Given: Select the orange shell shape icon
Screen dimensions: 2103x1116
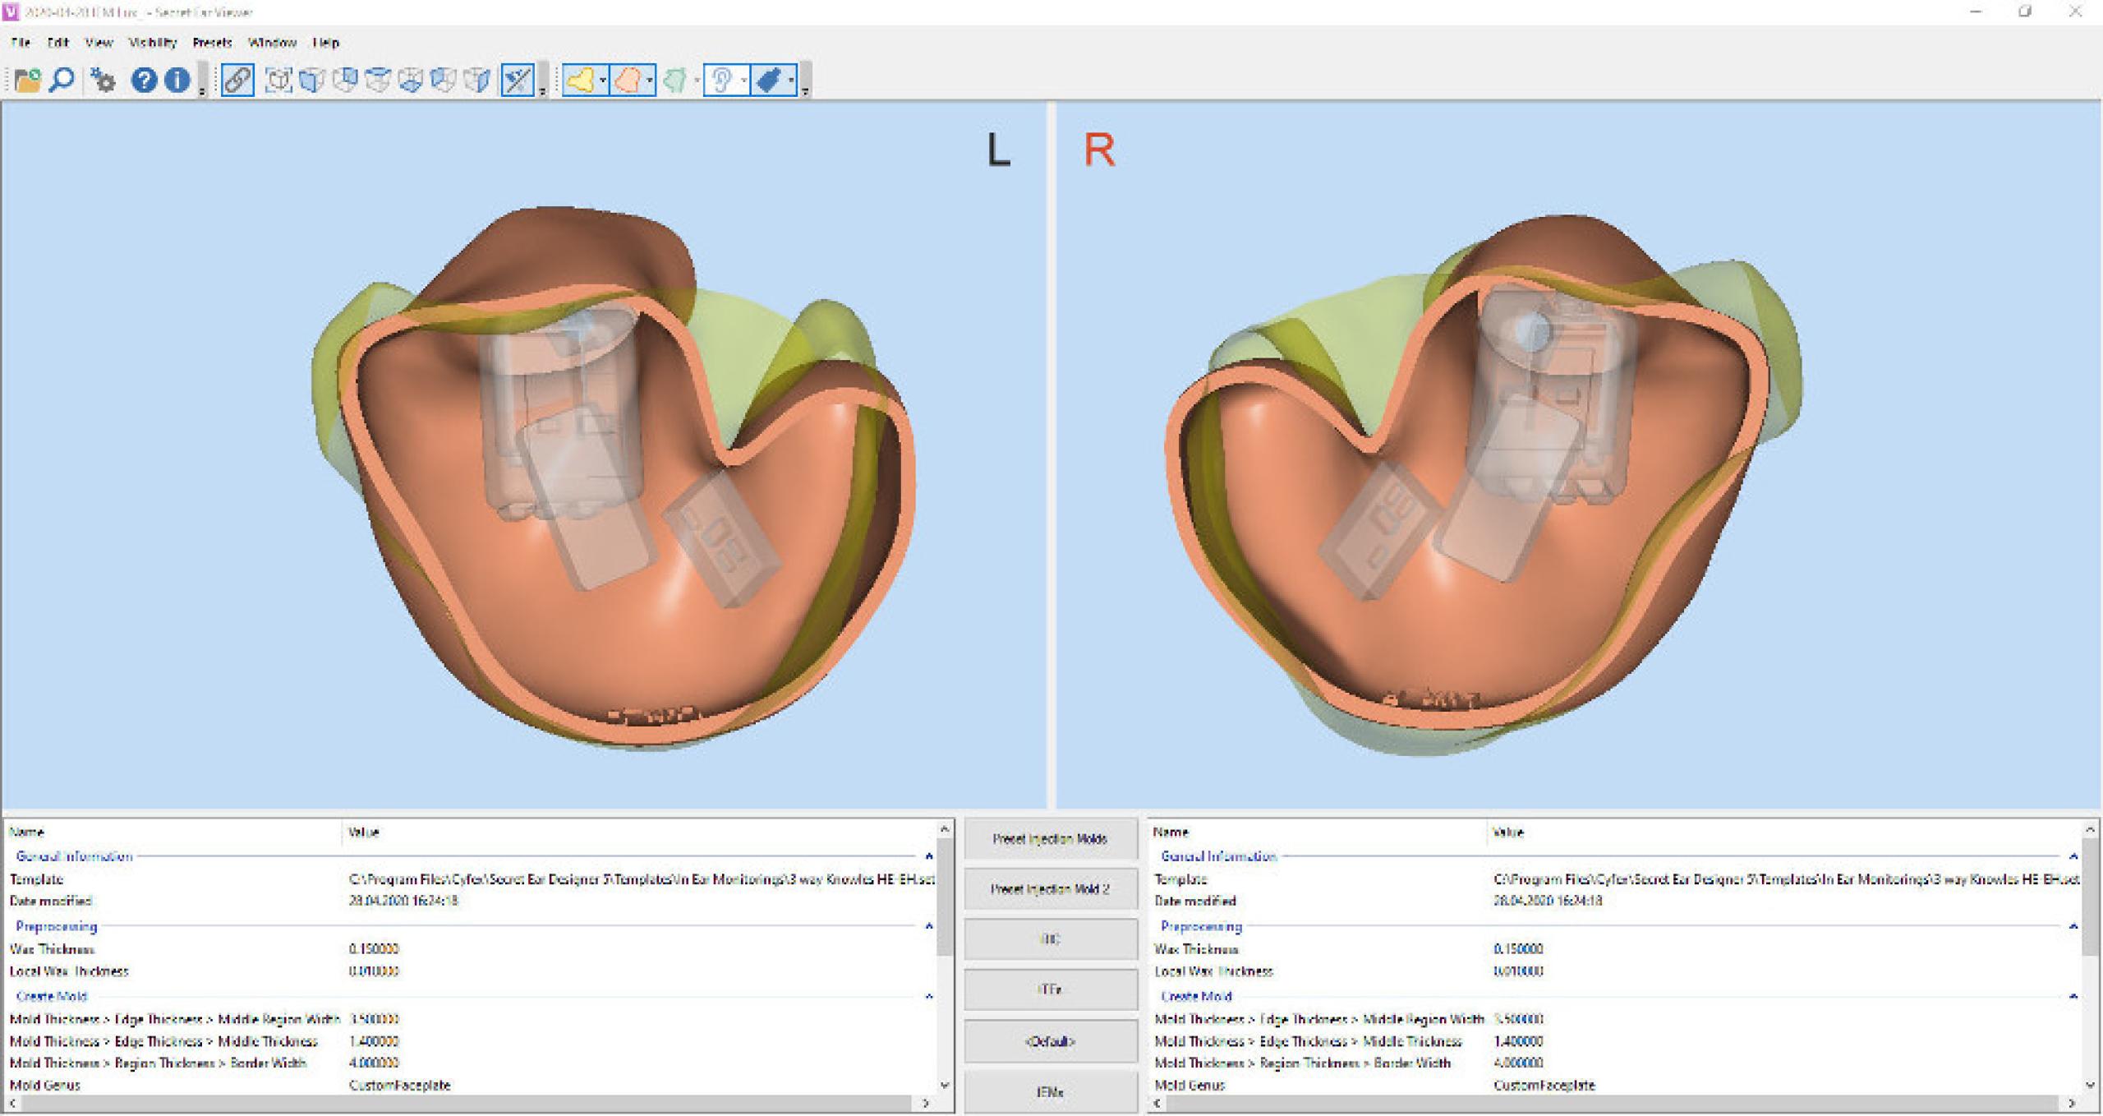Looking at the screenshot, I should (628, 80).
